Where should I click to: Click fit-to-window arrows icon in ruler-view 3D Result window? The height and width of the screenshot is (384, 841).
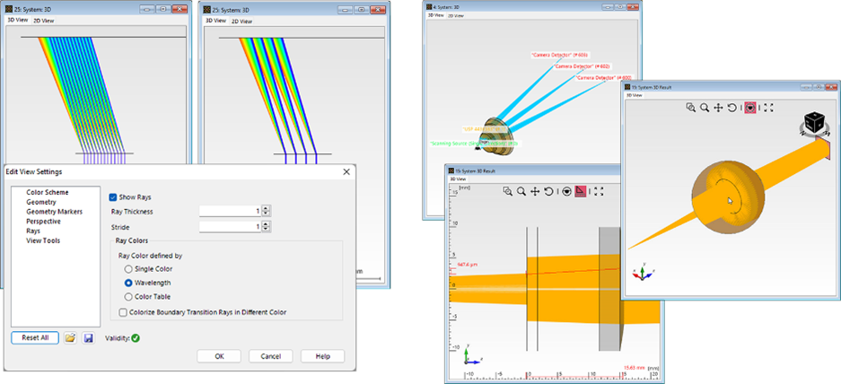[599, 191]
